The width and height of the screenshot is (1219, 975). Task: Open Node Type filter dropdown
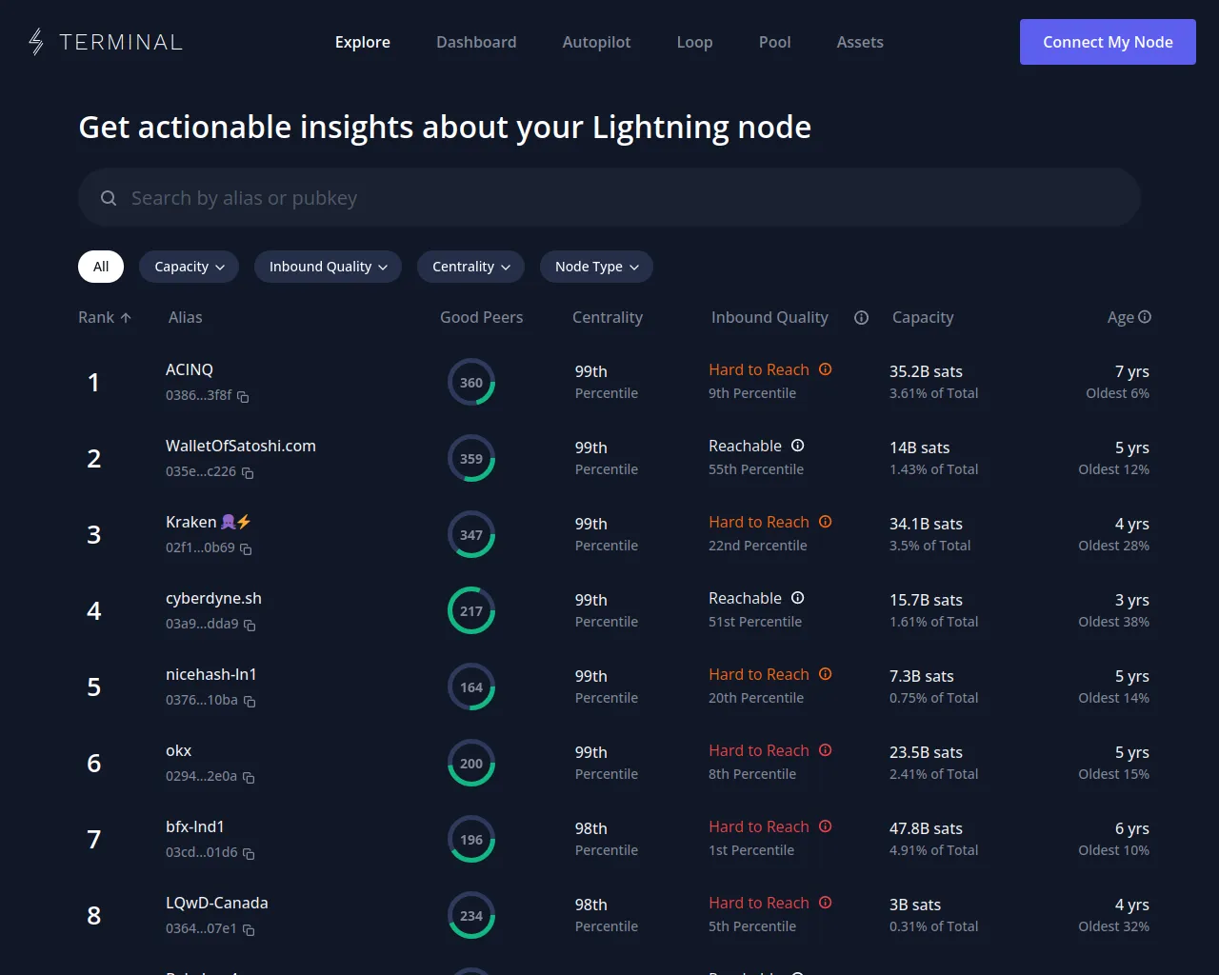click(x=596, y=267)
